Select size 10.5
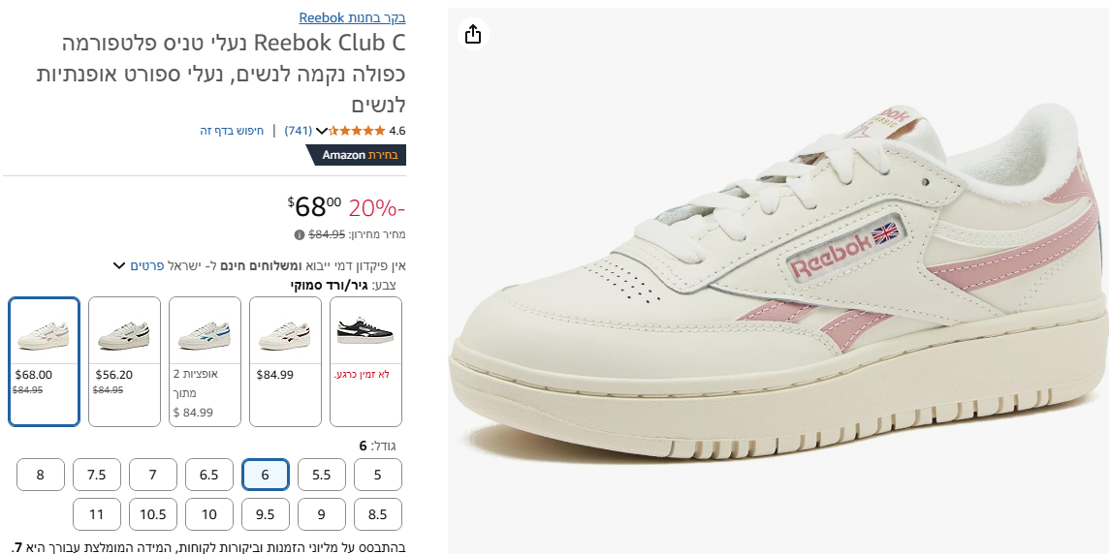This screenshot has height=554, width=1109. (x=153, y=514)
